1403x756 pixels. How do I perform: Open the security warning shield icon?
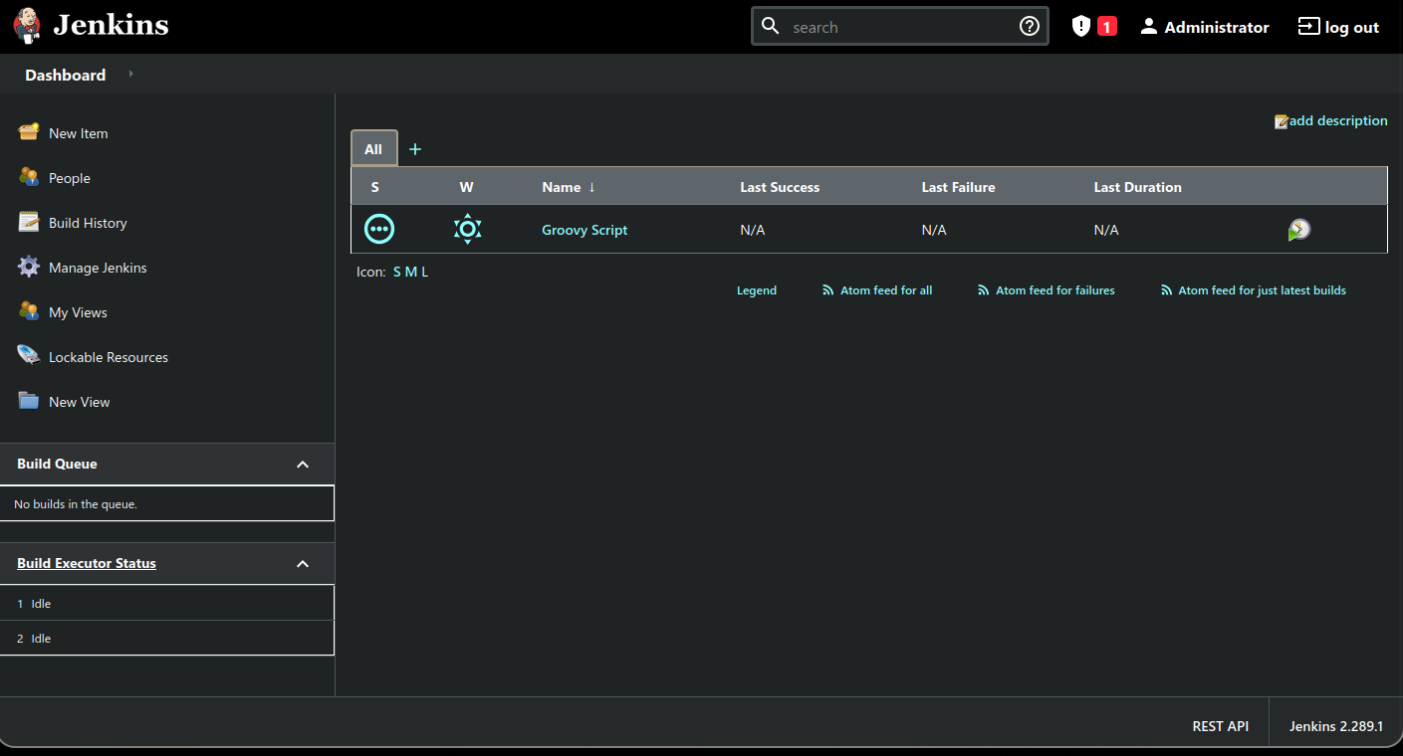(1081, 26)
